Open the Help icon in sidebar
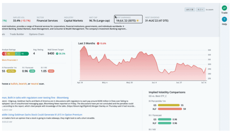This screenshot has height=137, width=232. [224, 20]
